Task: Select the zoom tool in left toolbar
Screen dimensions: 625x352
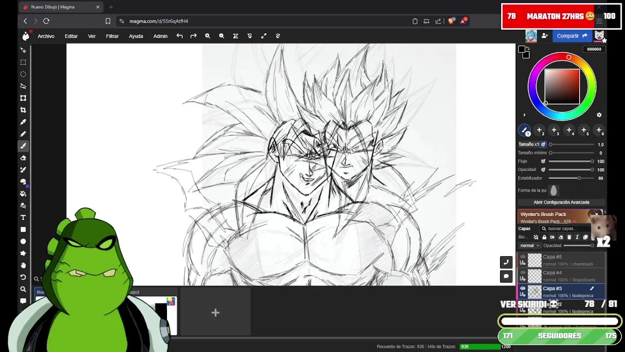Action: coord(23,289)
